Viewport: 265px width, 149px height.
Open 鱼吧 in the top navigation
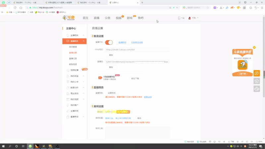[140, 18]
